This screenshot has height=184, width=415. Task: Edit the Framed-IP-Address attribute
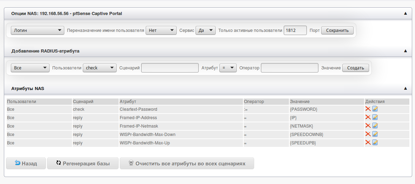(375, 117)
